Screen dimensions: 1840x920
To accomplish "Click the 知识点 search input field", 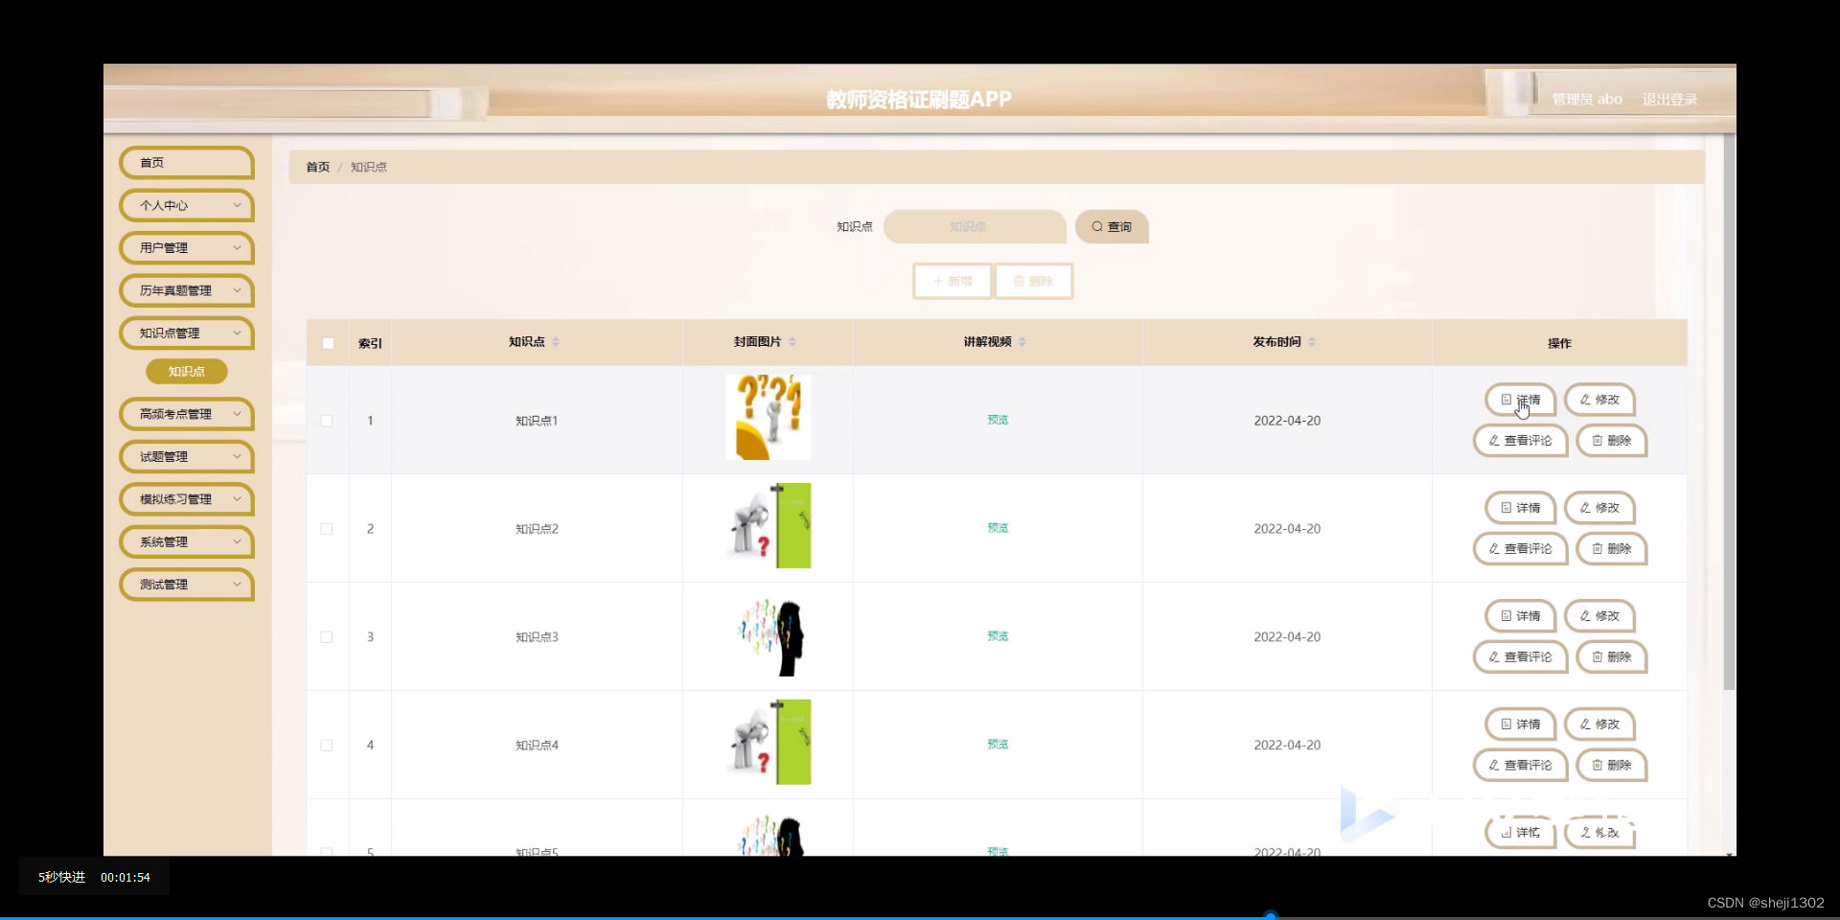I will [x=974, y=226].
